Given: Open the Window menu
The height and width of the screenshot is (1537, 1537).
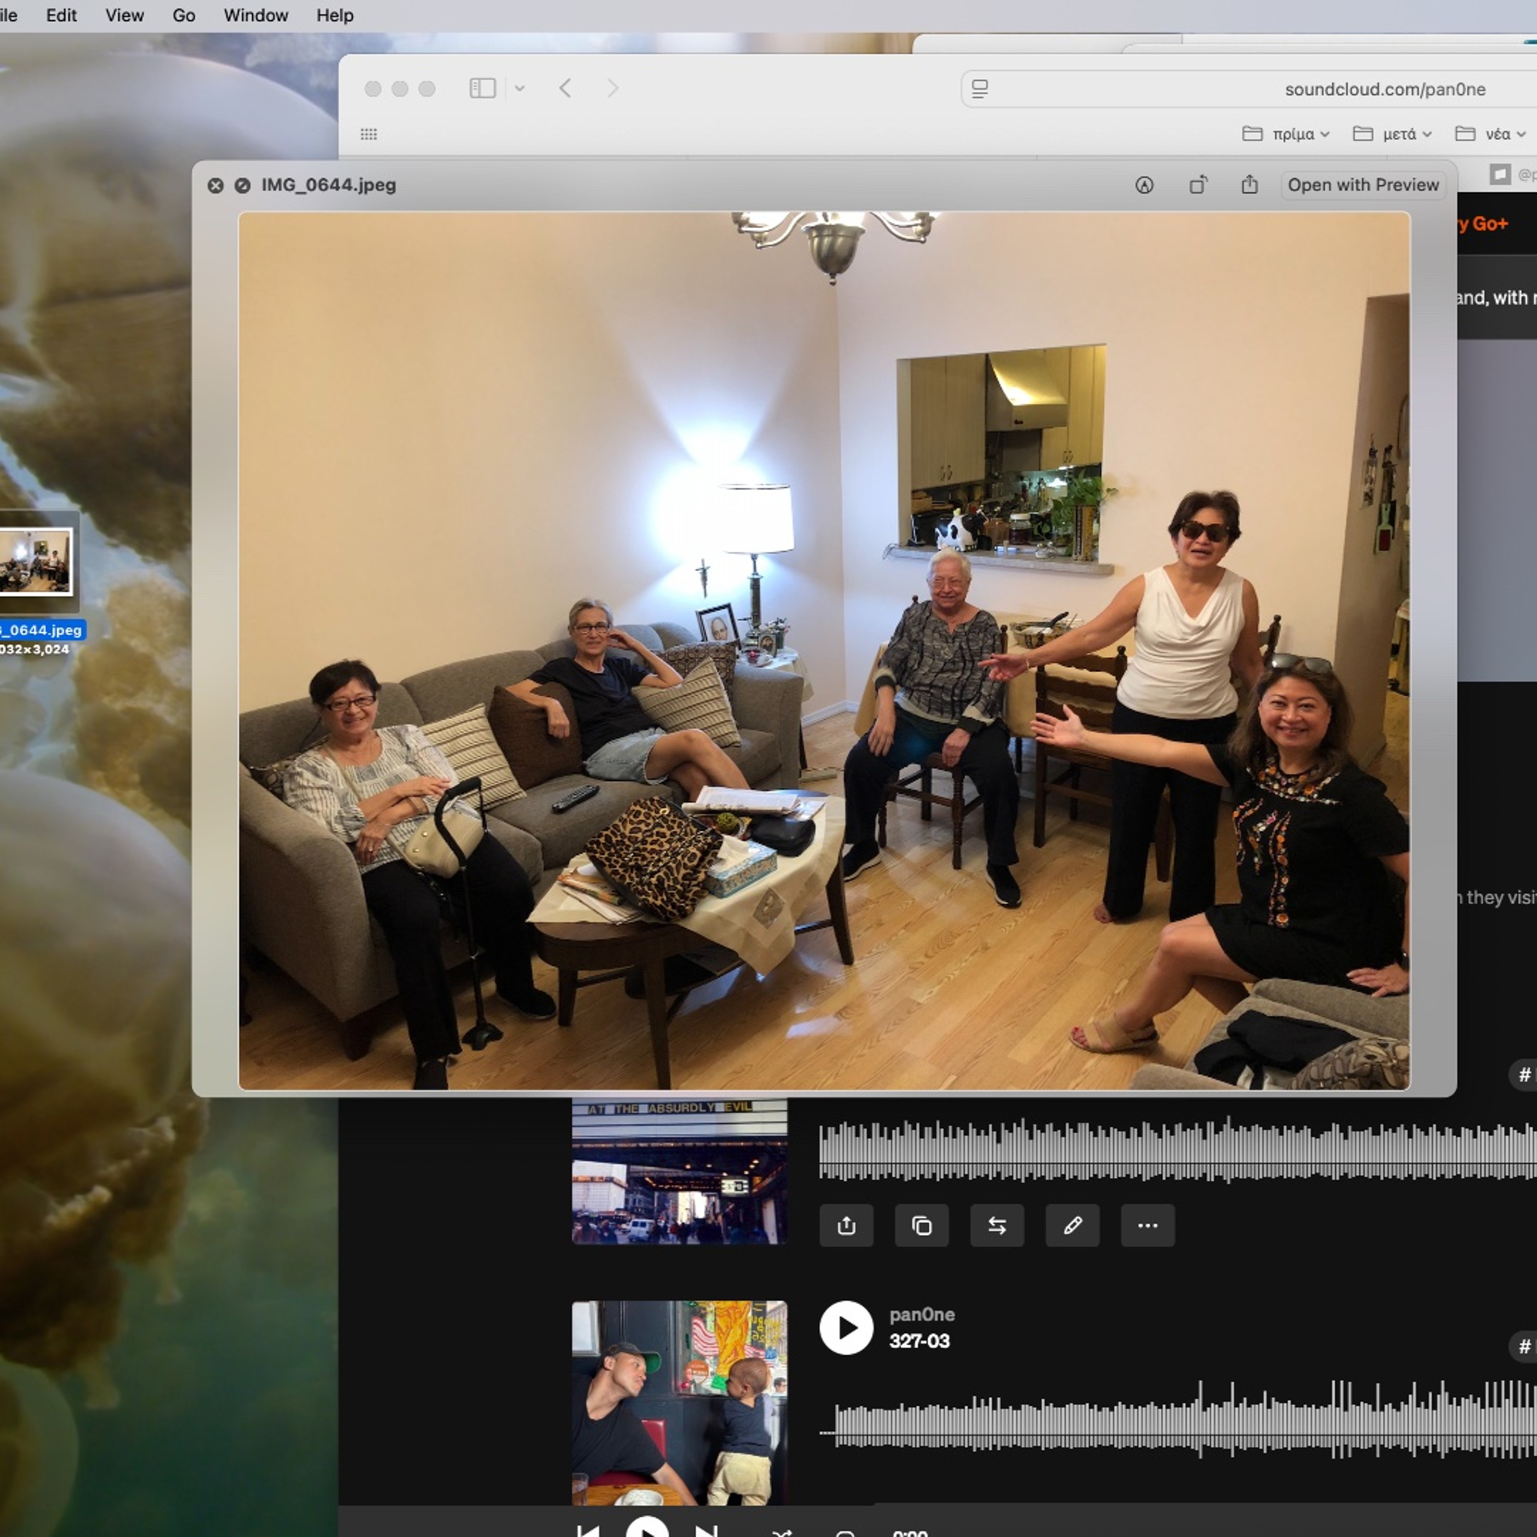Looking at the screenshot, I should click(255, 15).
